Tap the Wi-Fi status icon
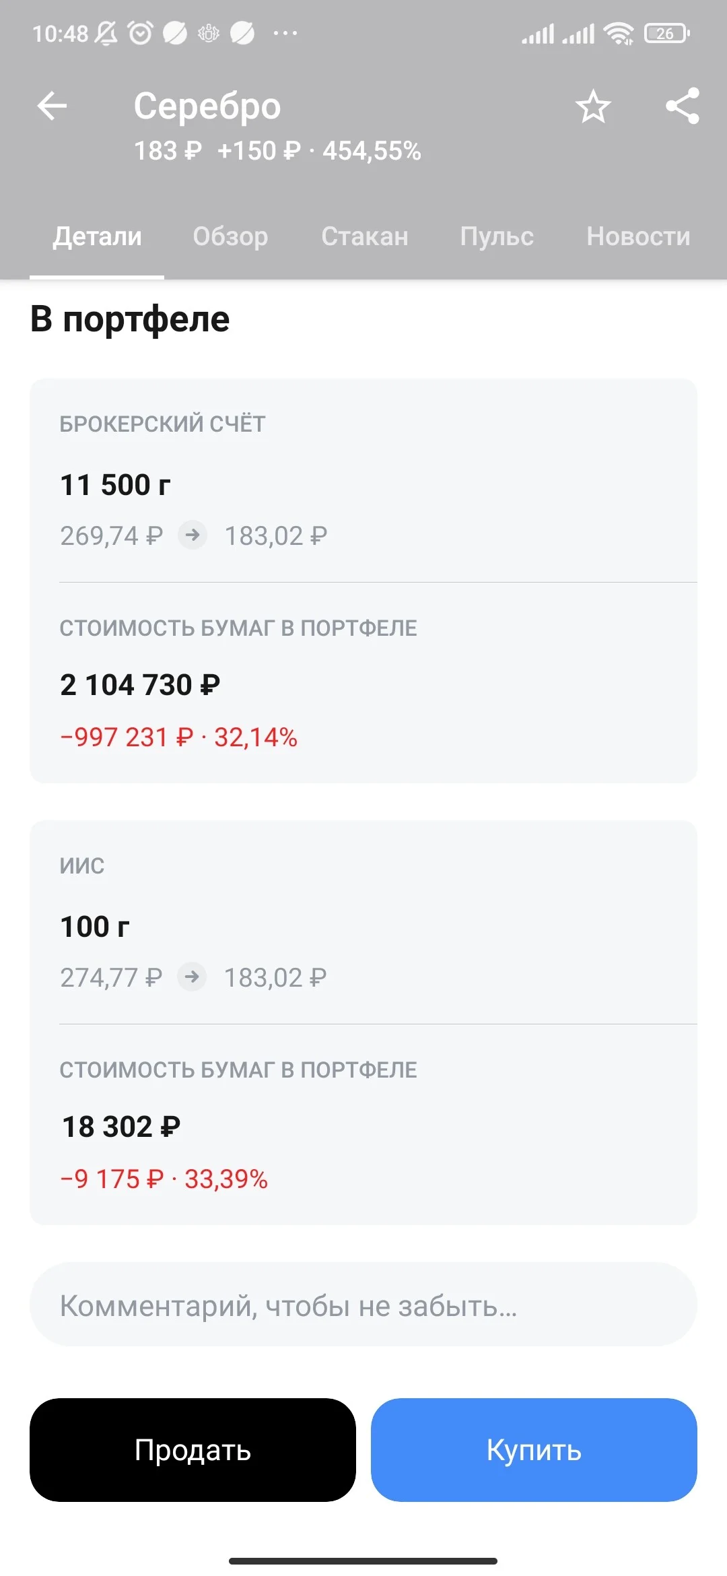The image size is (727, 1576). pyautogui.click(x=619, y=33)
